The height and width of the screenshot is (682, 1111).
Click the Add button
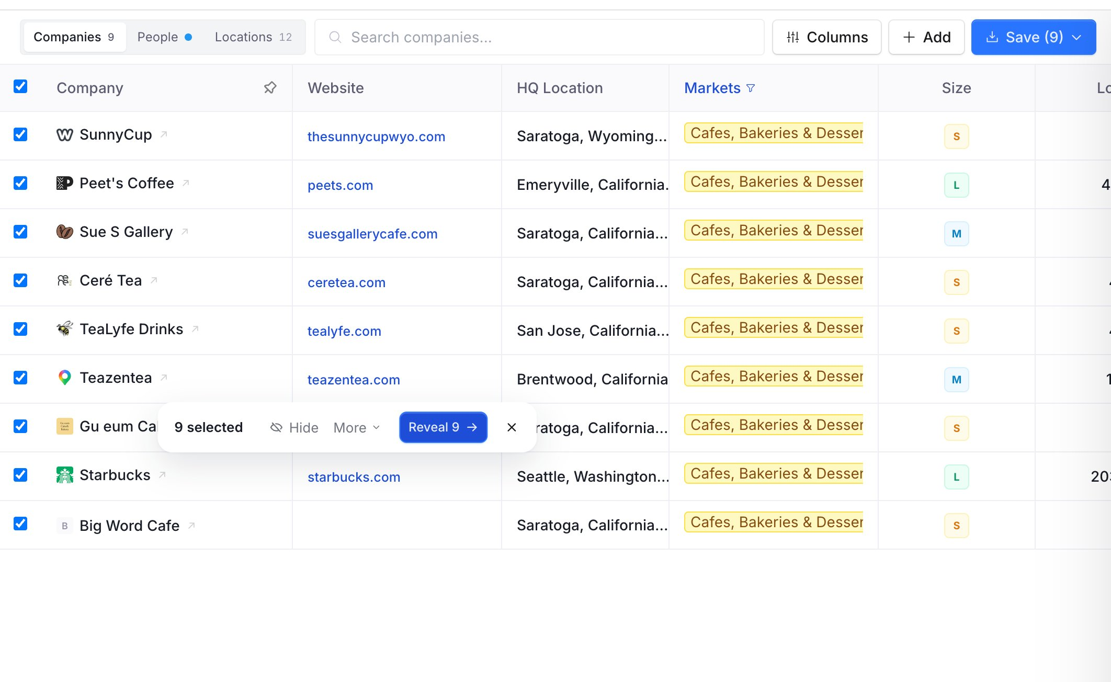click(926, 37)
